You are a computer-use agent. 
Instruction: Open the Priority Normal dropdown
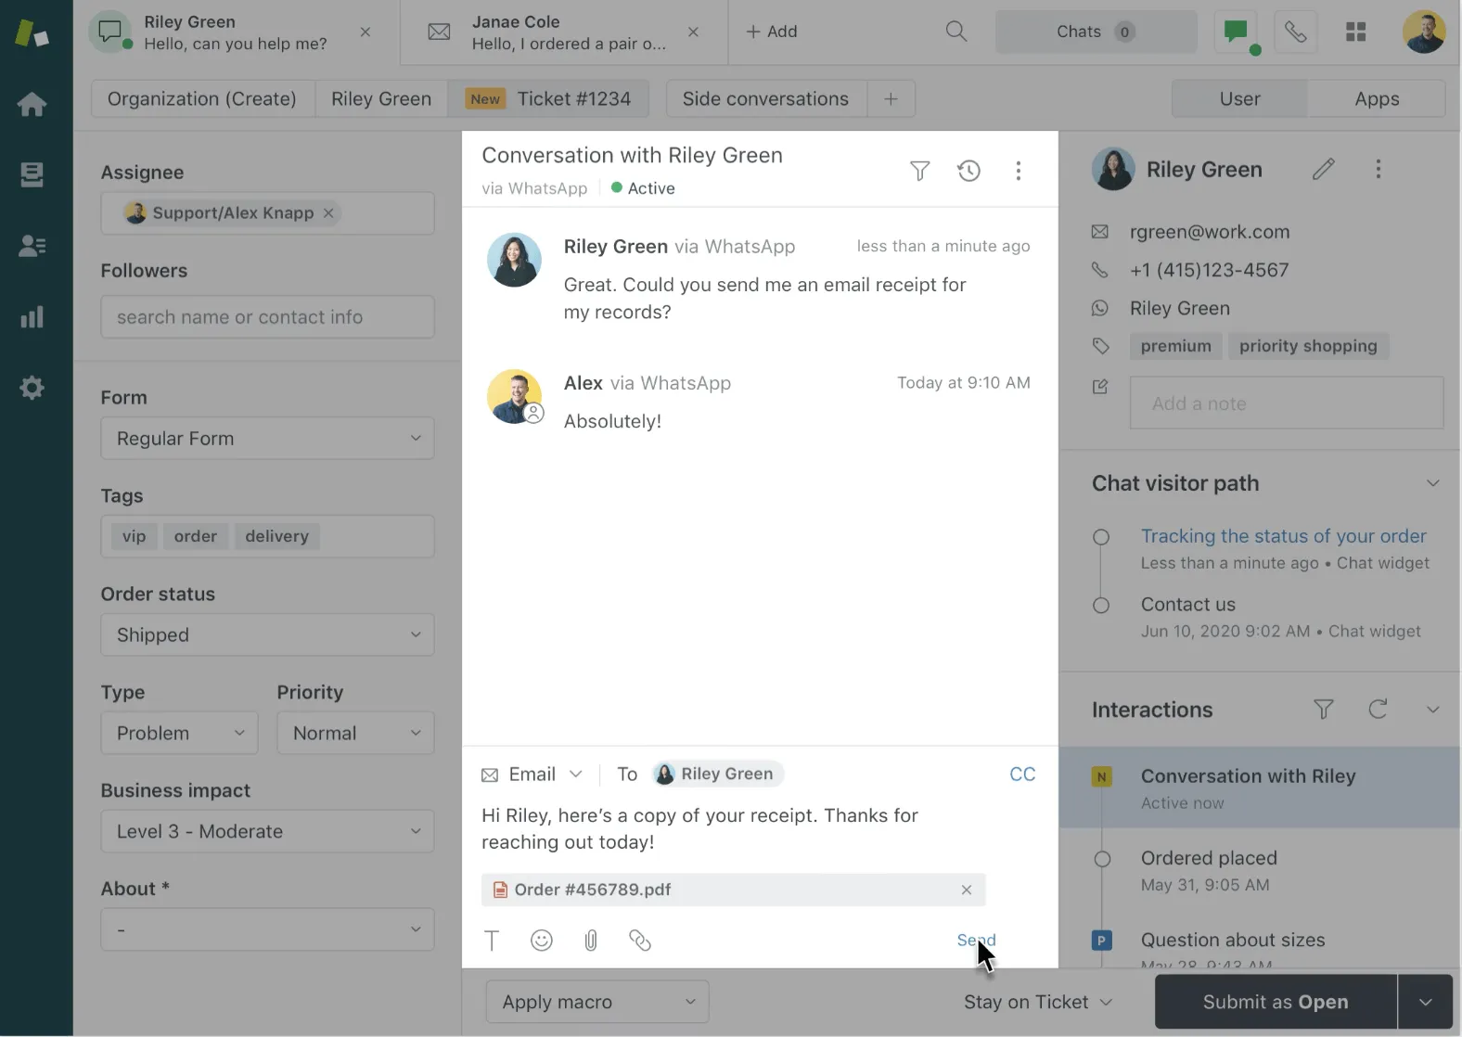[x=355, y=733]
